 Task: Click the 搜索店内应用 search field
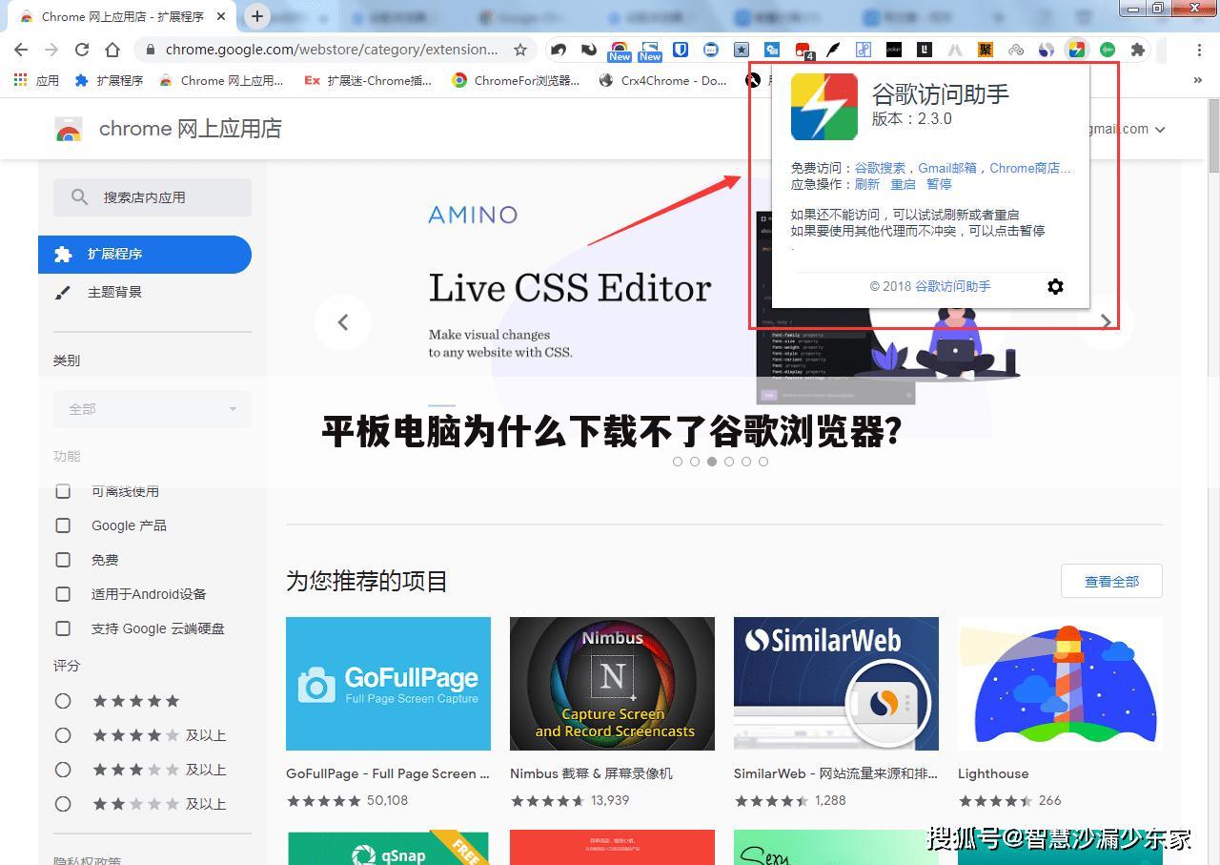pyautogui.click(x=152, y=197)
